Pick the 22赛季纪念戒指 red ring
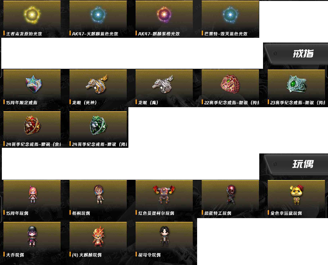The image size is (328, 265). [x=230, y=84]
